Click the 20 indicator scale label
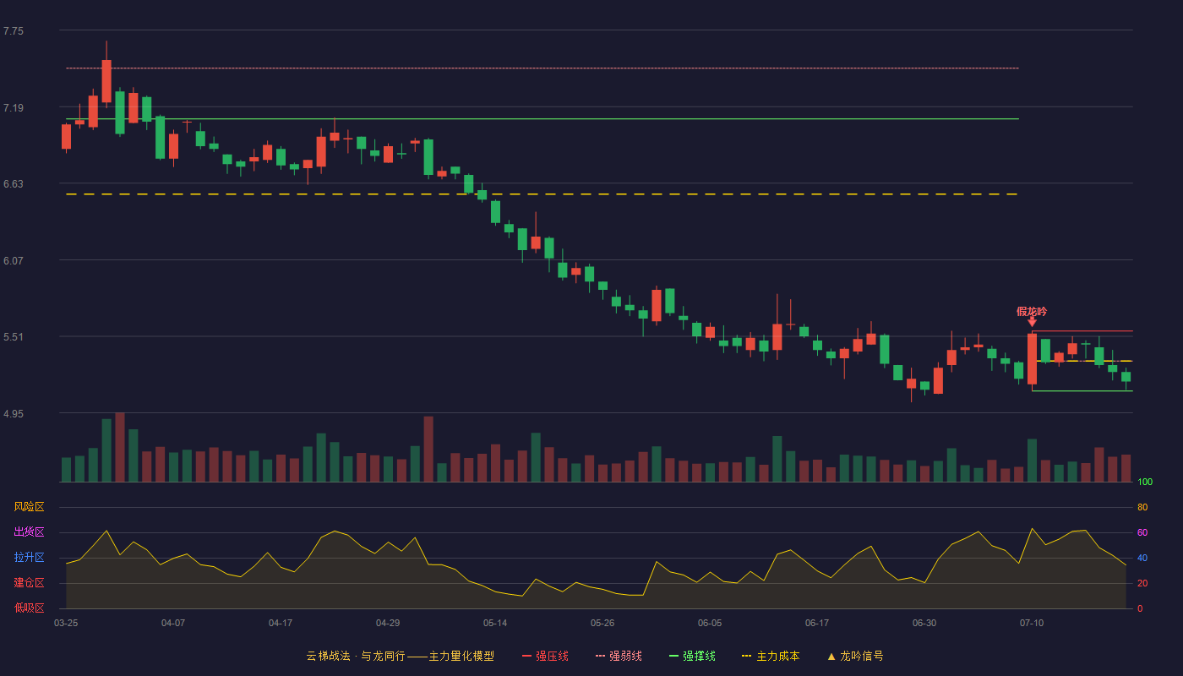Image resolution: width=1183 pixels, height=676 pixels. pos(1142,583)
